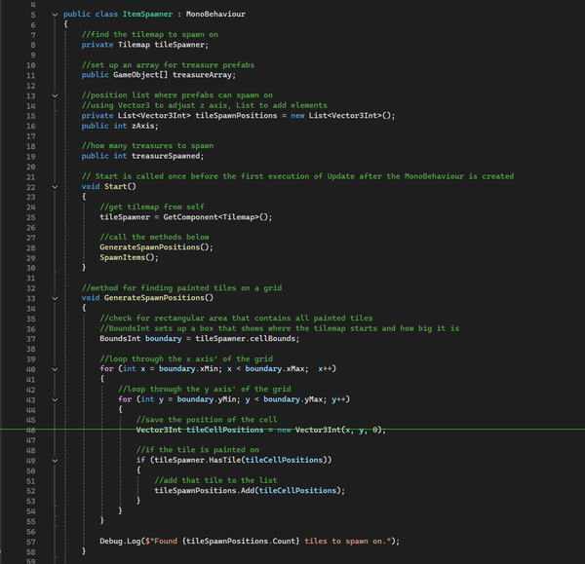Fold the y-axis for loop at line 43

[x=55, y=399]
